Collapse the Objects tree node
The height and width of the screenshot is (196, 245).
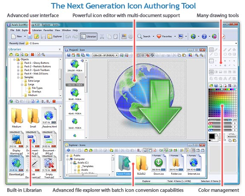tap(14, 60)
